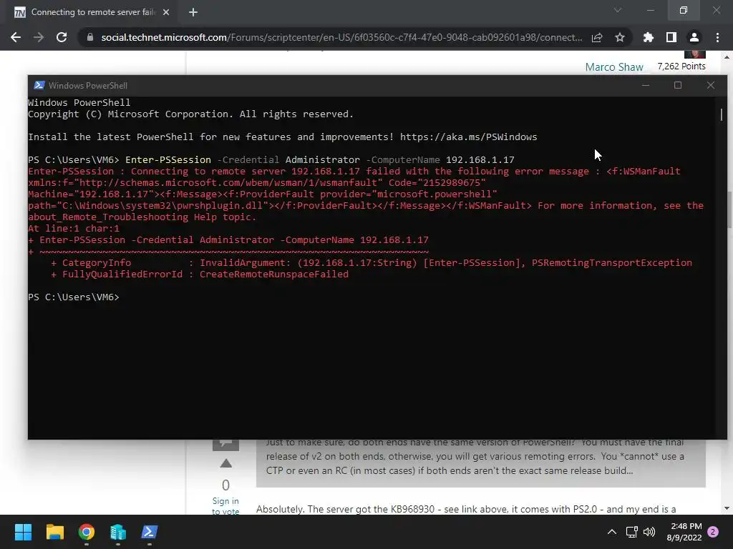Open a new Chrome tab

pos(193,12)
